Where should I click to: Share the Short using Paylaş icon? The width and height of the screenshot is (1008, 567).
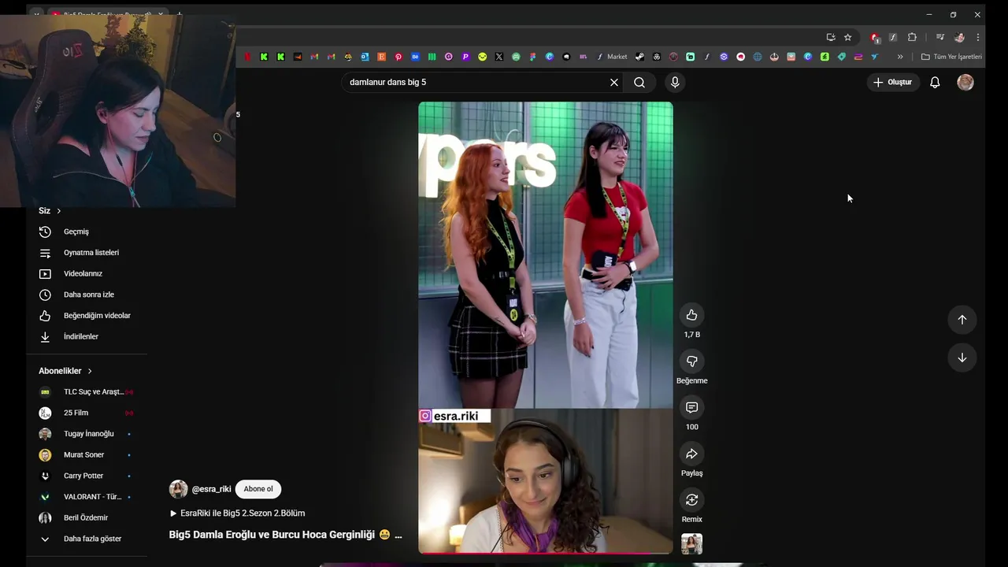pos(691,454)
